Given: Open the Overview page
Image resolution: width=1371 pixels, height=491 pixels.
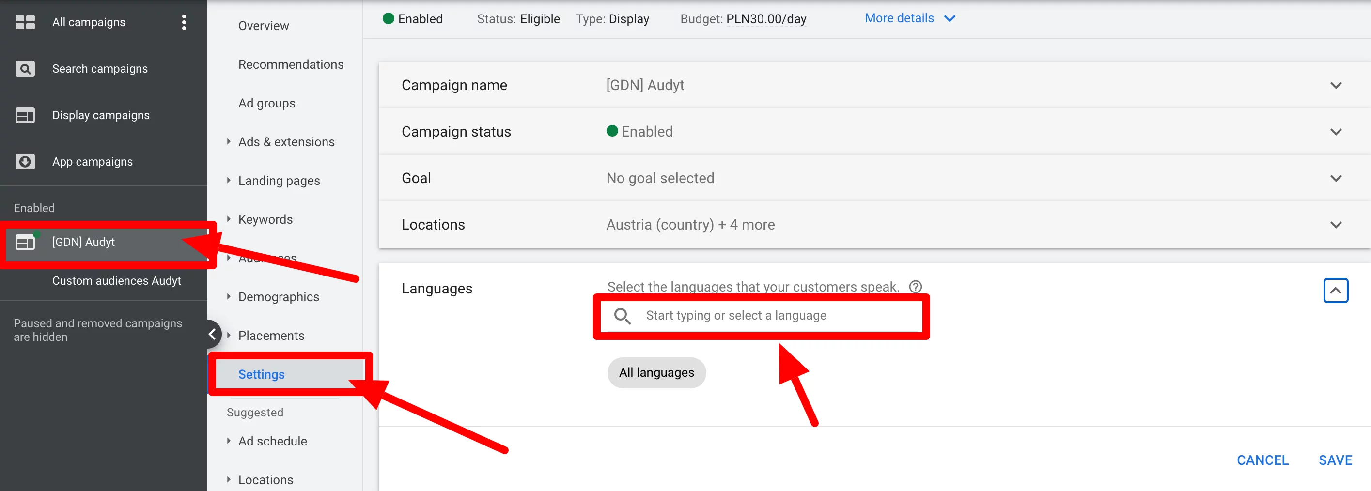Looking at the screenshot, I should [264, 26].
